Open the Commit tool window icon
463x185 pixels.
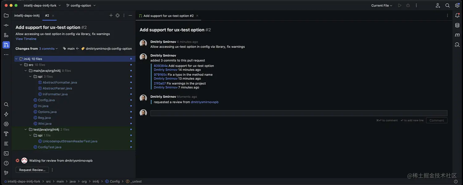pyautogui.click(x=6, y=25)
